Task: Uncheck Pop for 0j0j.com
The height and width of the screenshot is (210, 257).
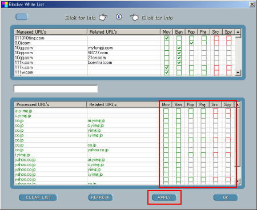Action: (x=191, y=43)
